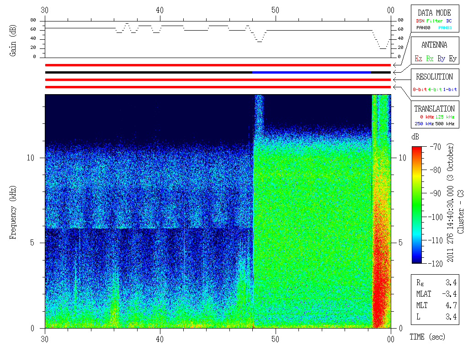
Task: Click the TIME (sec) axis label
Action: [x=427, y=337]
